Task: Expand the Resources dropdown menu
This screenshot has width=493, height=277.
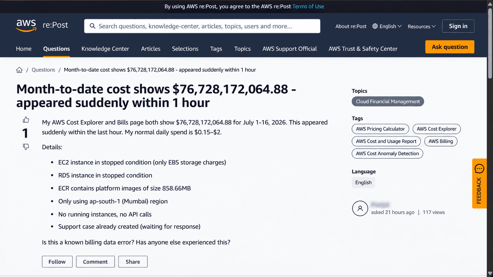Action: [422, 27]
